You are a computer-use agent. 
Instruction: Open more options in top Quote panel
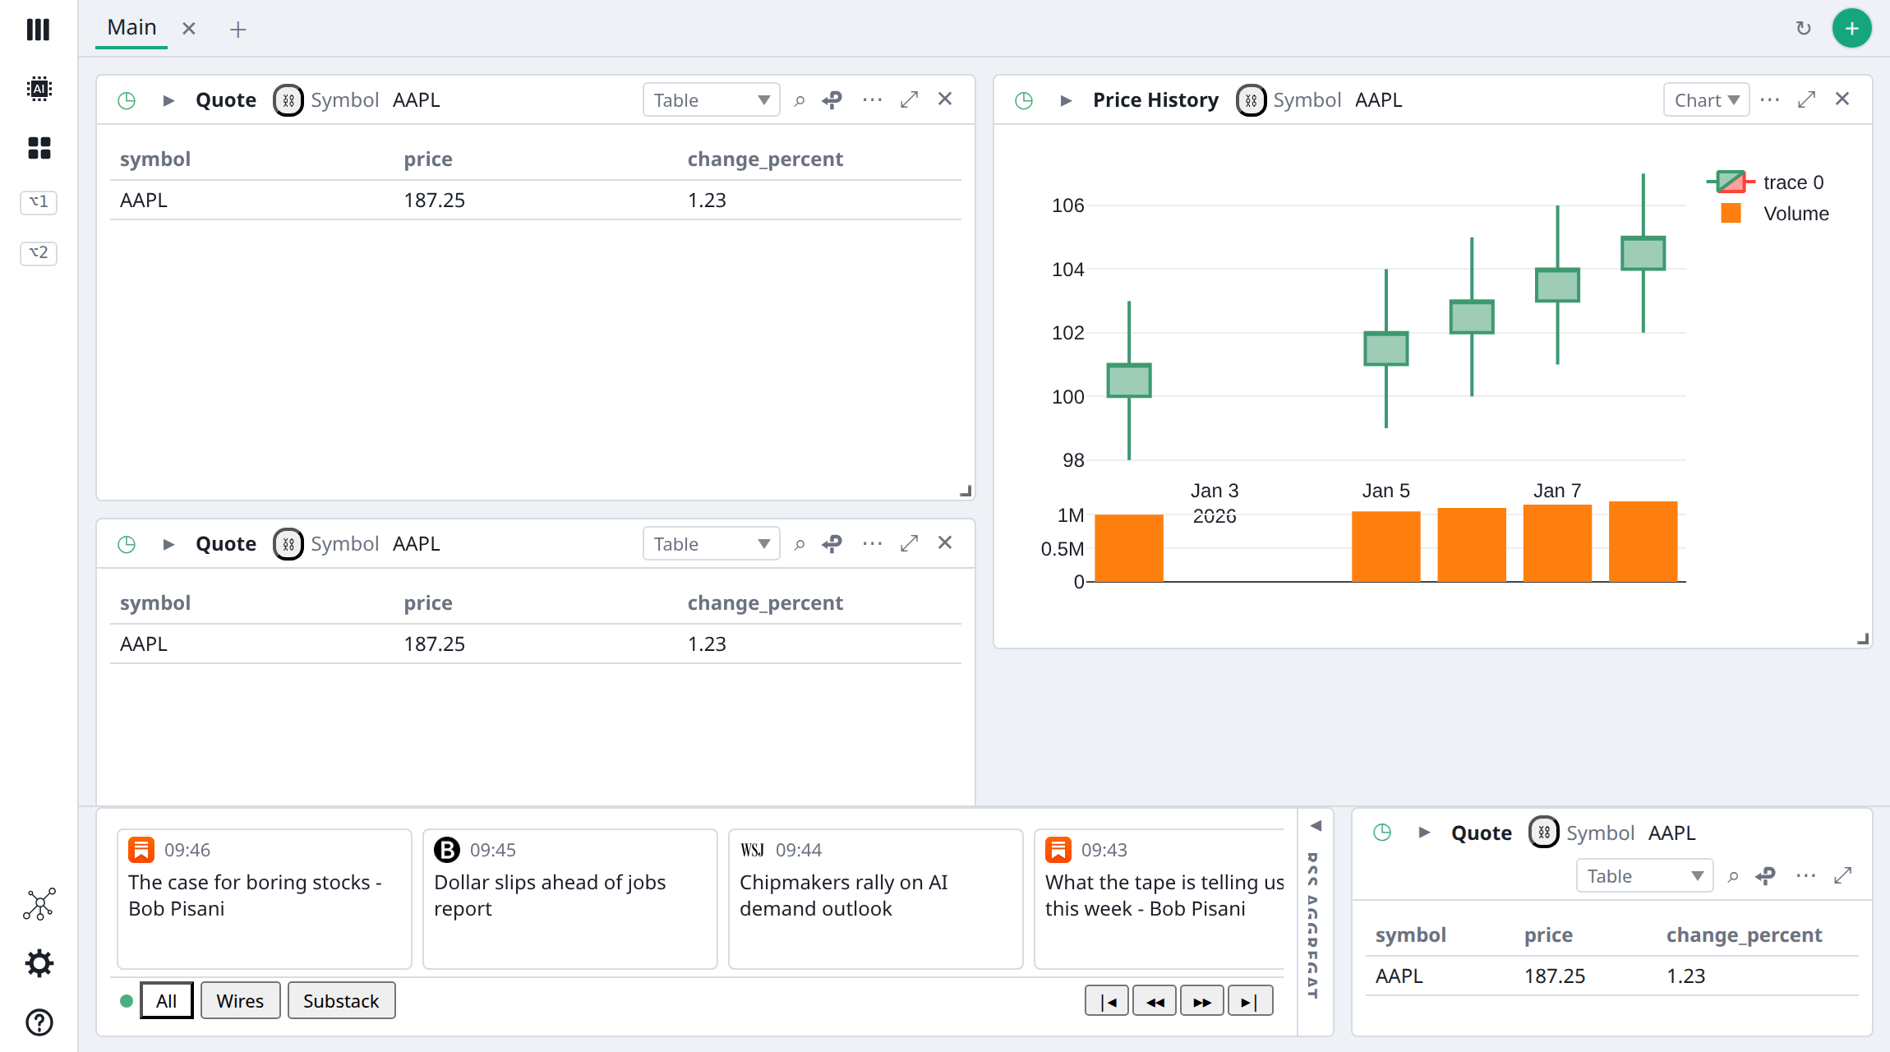(873, 100)
